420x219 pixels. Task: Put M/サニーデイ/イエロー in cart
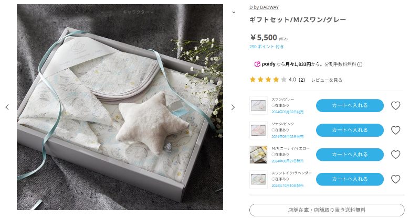[350, 155]
